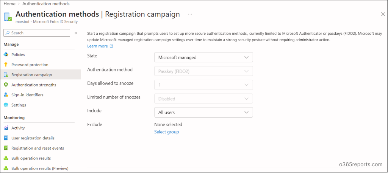Click the Activity chart icon
Screen dimensions: 388x173
[x=6, y=128]
